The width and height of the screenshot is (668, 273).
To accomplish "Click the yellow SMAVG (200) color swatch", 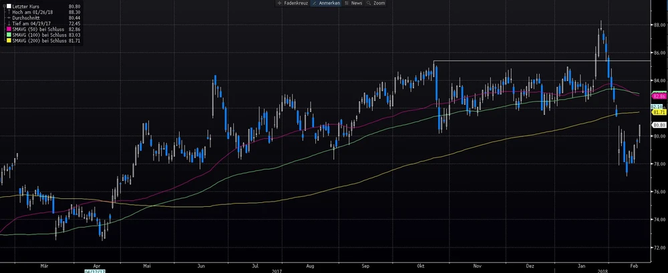I will click(8, 41).
